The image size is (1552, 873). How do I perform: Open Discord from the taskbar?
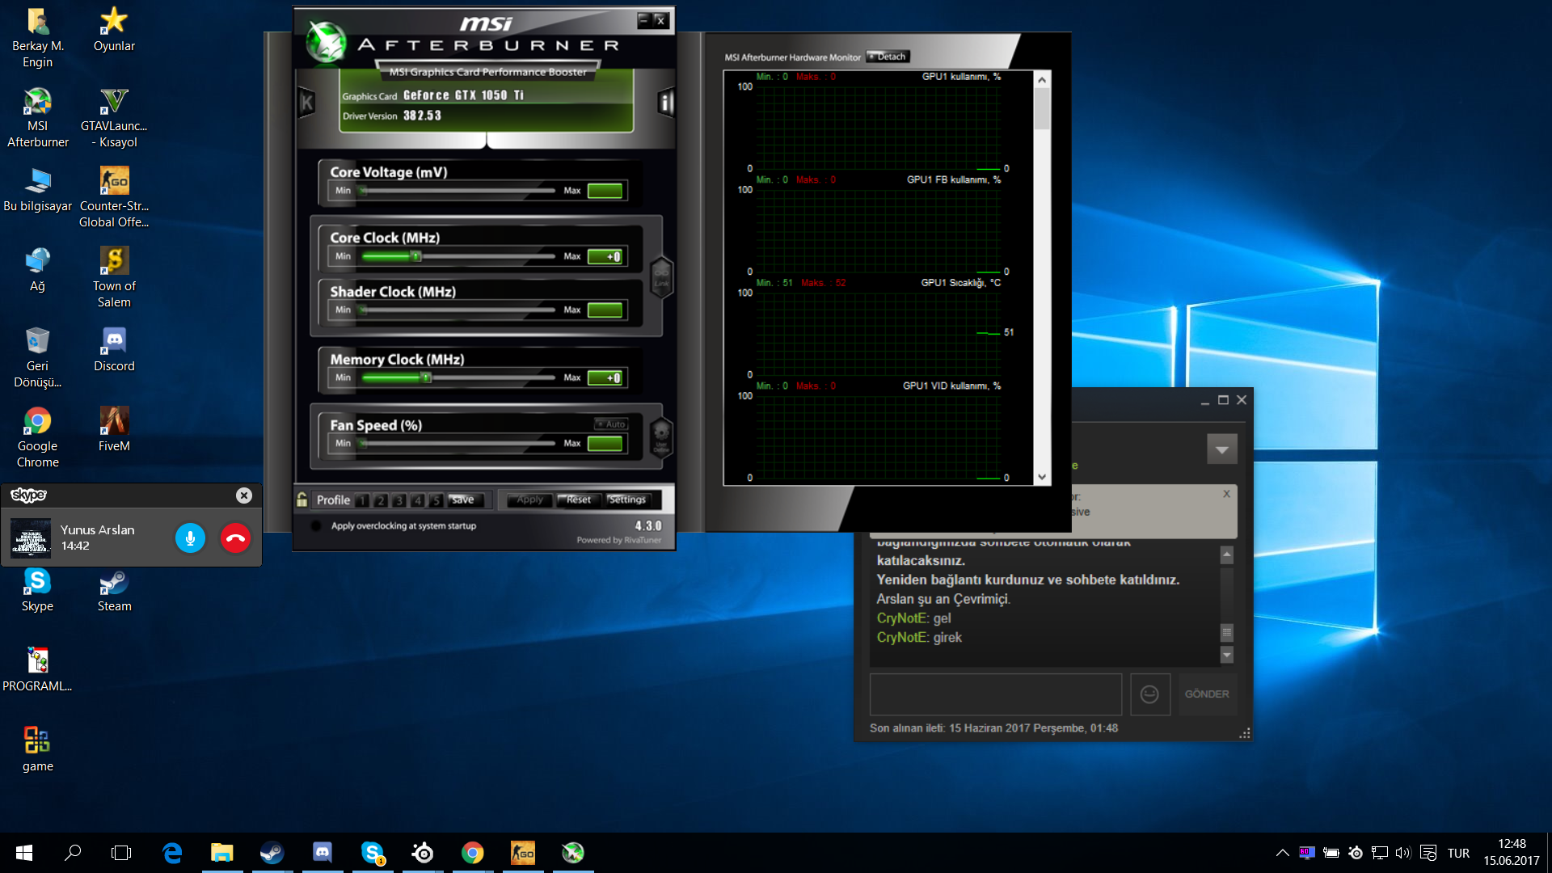(322, 853)
